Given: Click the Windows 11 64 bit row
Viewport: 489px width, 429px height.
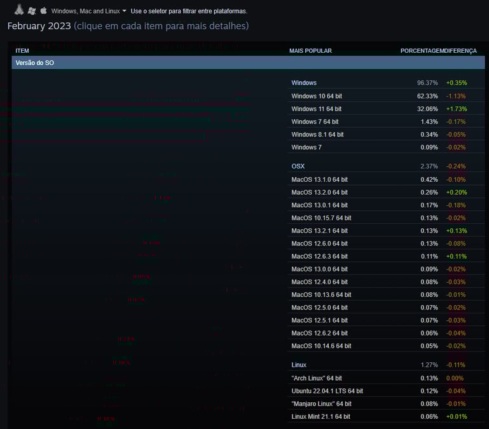Looking at the screenshot, I should point(386,109).
